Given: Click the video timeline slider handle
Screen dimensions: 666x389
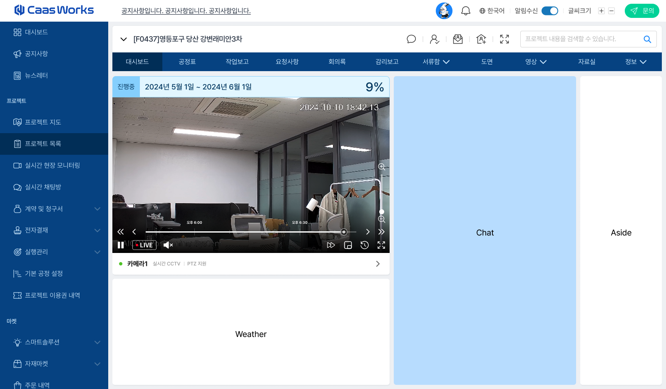Looking at the screenshot, I should (x=344, y=232).
